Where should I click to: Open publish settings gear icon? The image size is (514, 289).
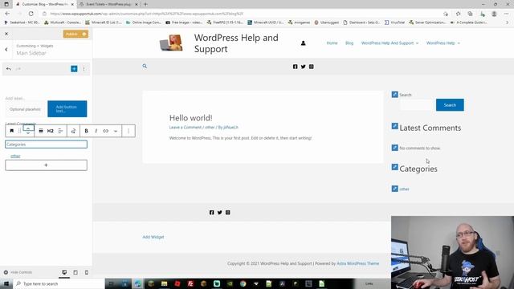[x=84, y=34]
